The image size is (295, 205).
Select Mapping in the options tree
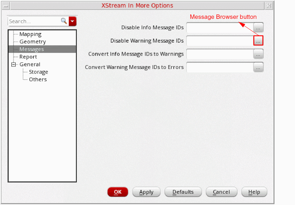click(30, 34)
